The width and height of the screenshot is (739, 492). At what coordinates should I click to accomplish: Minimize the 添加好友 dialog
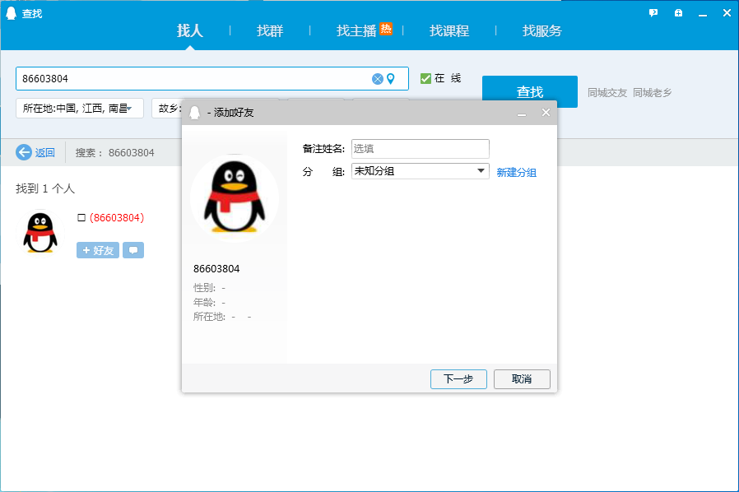click(522, 113)
